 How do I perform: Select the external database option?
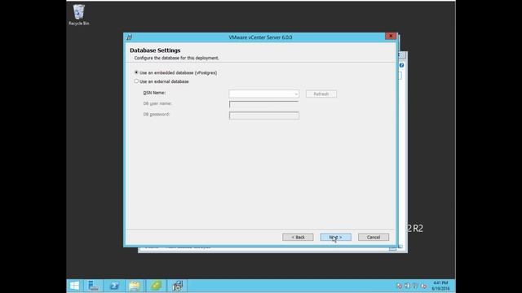coord(136,81)
